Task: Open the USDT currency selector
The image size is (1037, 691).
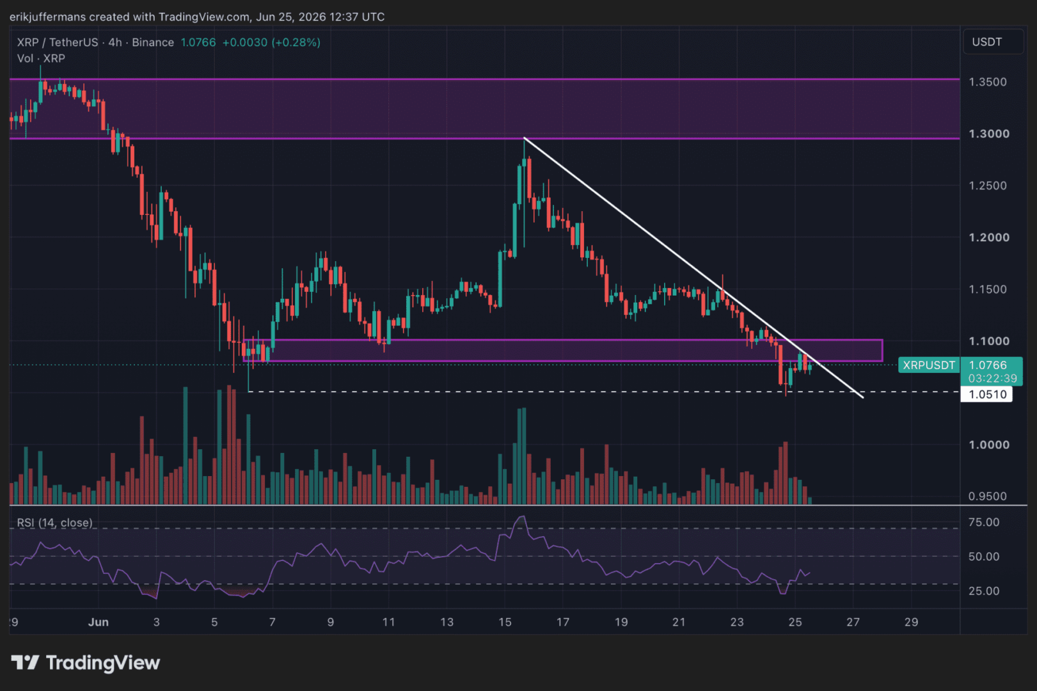Action: (x=993, y=42)
